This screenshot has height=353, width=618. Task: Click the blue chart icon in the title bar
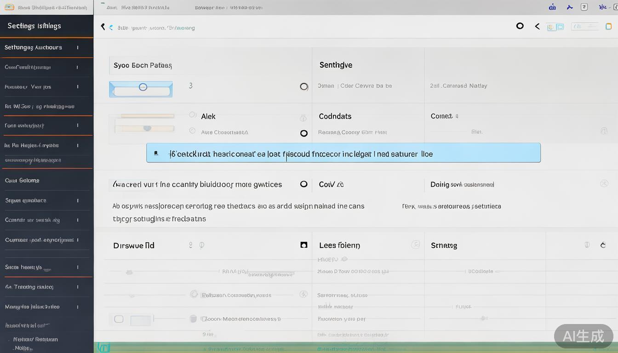pyautogui.click(x=552, y=7)
